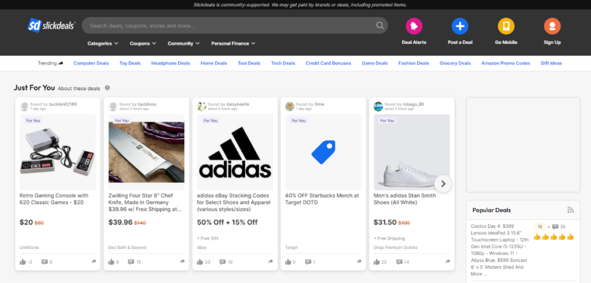
Task: Open Gift Ideas link
Action: (551, 64)
